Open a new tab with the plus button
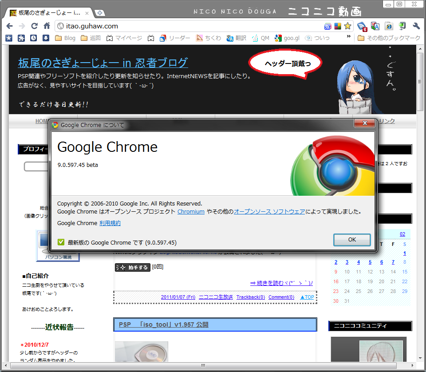Image resolution: width=426 pixels, height=372 pixels. coord(100,13)
